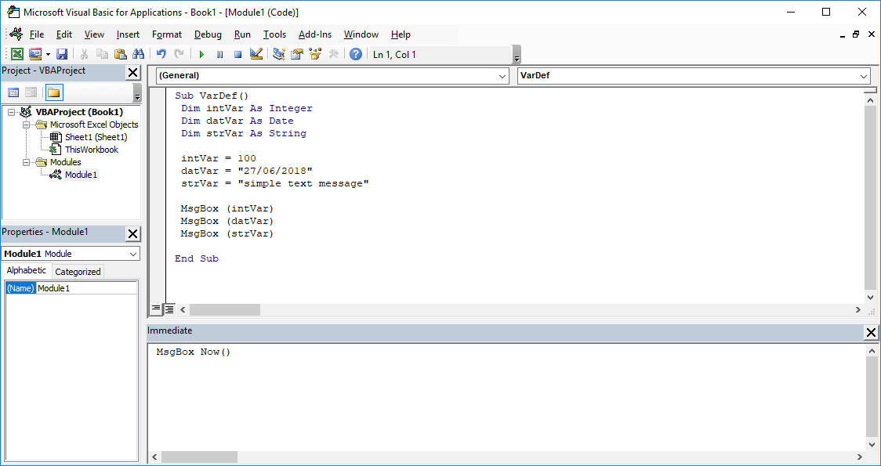The width and height of the screenshot is (881, 466).
Task: Select Module1 in the project tree
Action: [x=81, y=175]
